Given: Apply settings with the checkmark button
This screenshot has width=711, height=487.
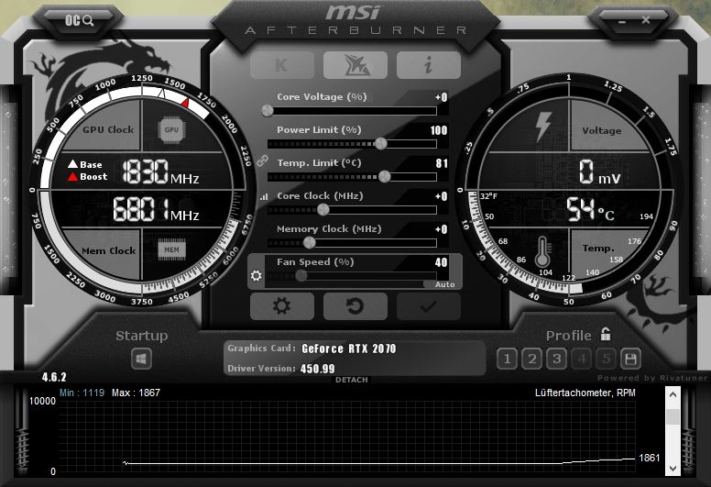Looking at the screenshot, I should point(429,306).
